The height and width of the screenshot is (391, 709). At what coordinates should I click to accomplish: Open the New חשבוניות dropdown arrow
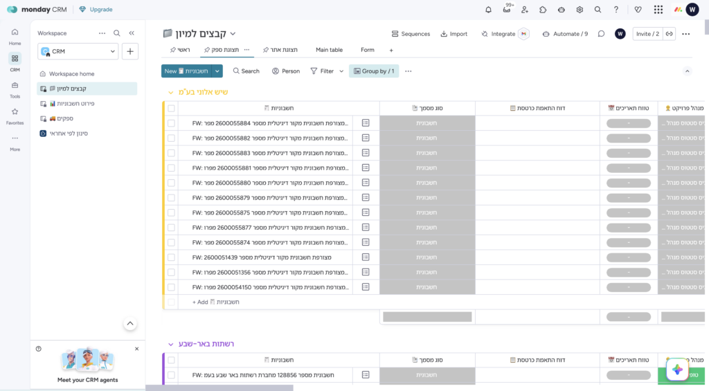coord(217,71)
